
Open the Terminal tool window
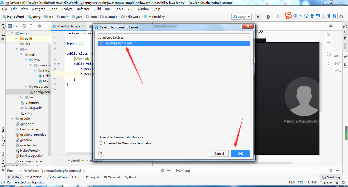tap(112, 177)
